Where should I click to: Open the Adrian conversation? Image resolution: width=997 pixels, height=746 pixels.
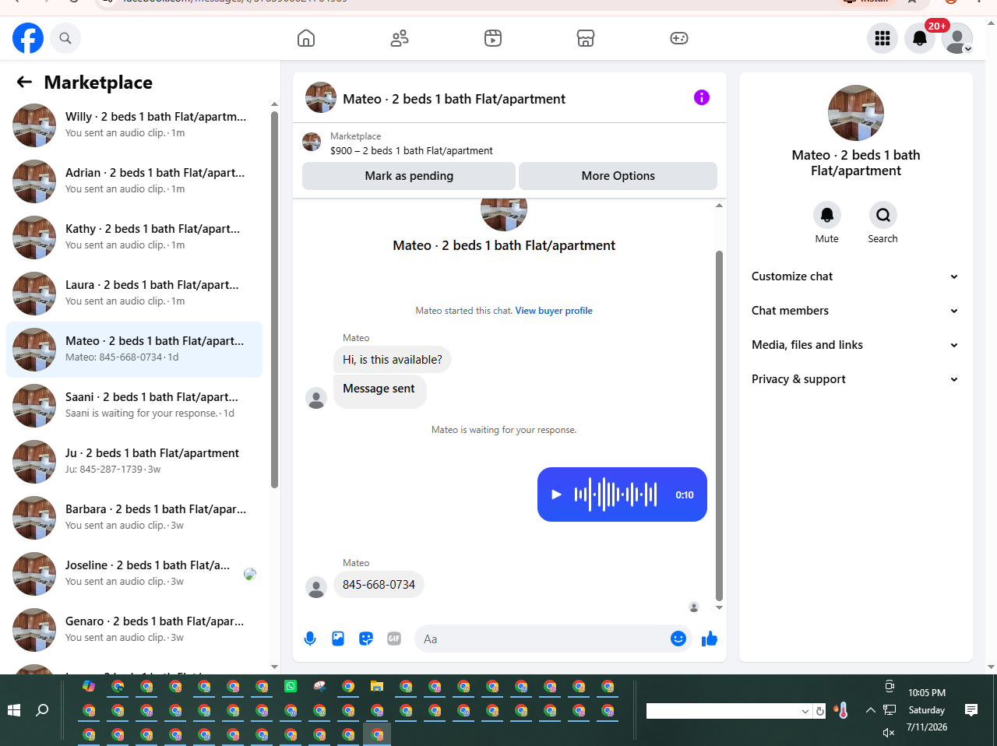135,181
